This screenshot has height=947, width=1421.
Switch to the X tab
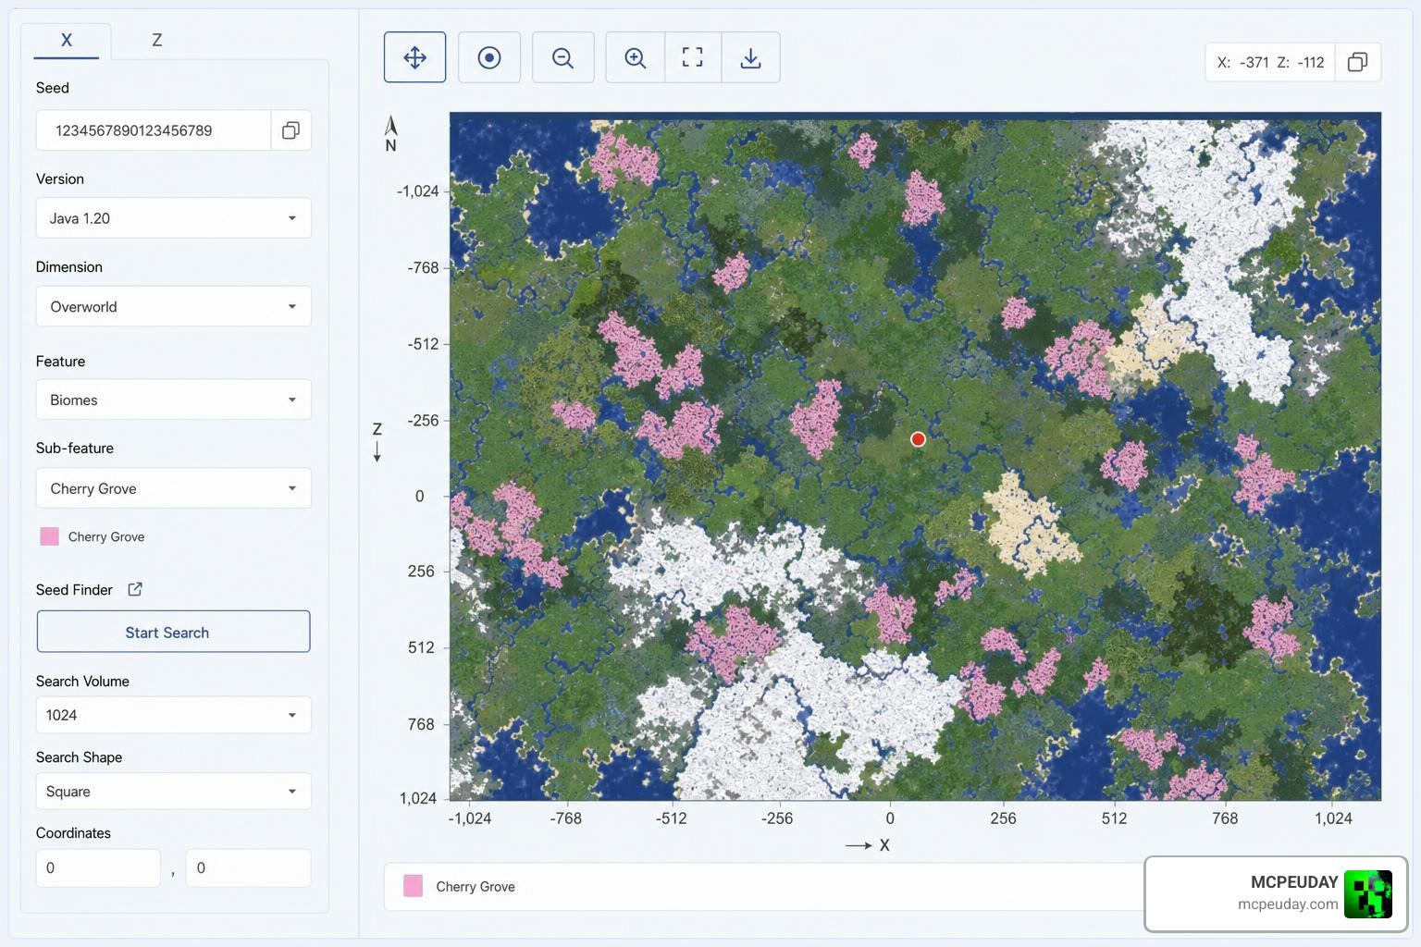[x=67, y=40]
